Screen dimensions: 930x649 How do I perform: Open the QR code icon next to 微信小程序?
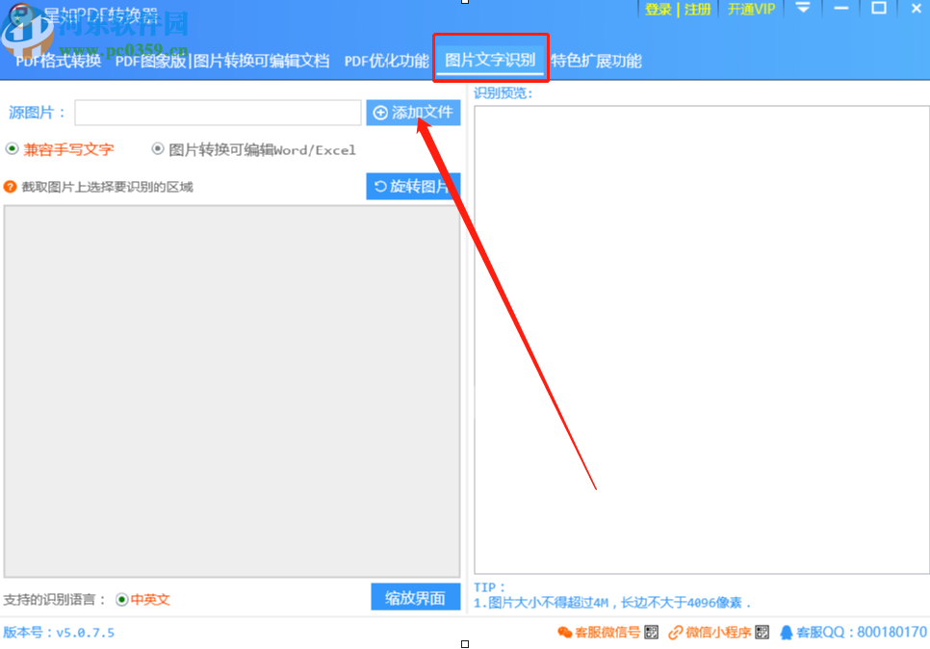coord(761,633)
